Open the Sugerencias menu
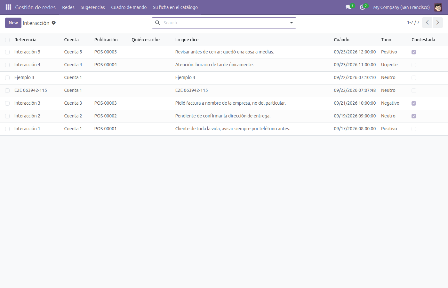Screen dimensions: 448x288 93,7
